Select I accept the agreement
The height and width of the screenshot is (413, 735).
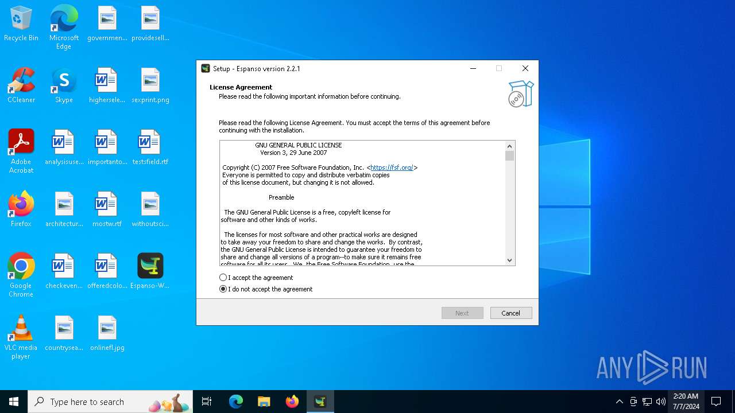click(257, 278)
